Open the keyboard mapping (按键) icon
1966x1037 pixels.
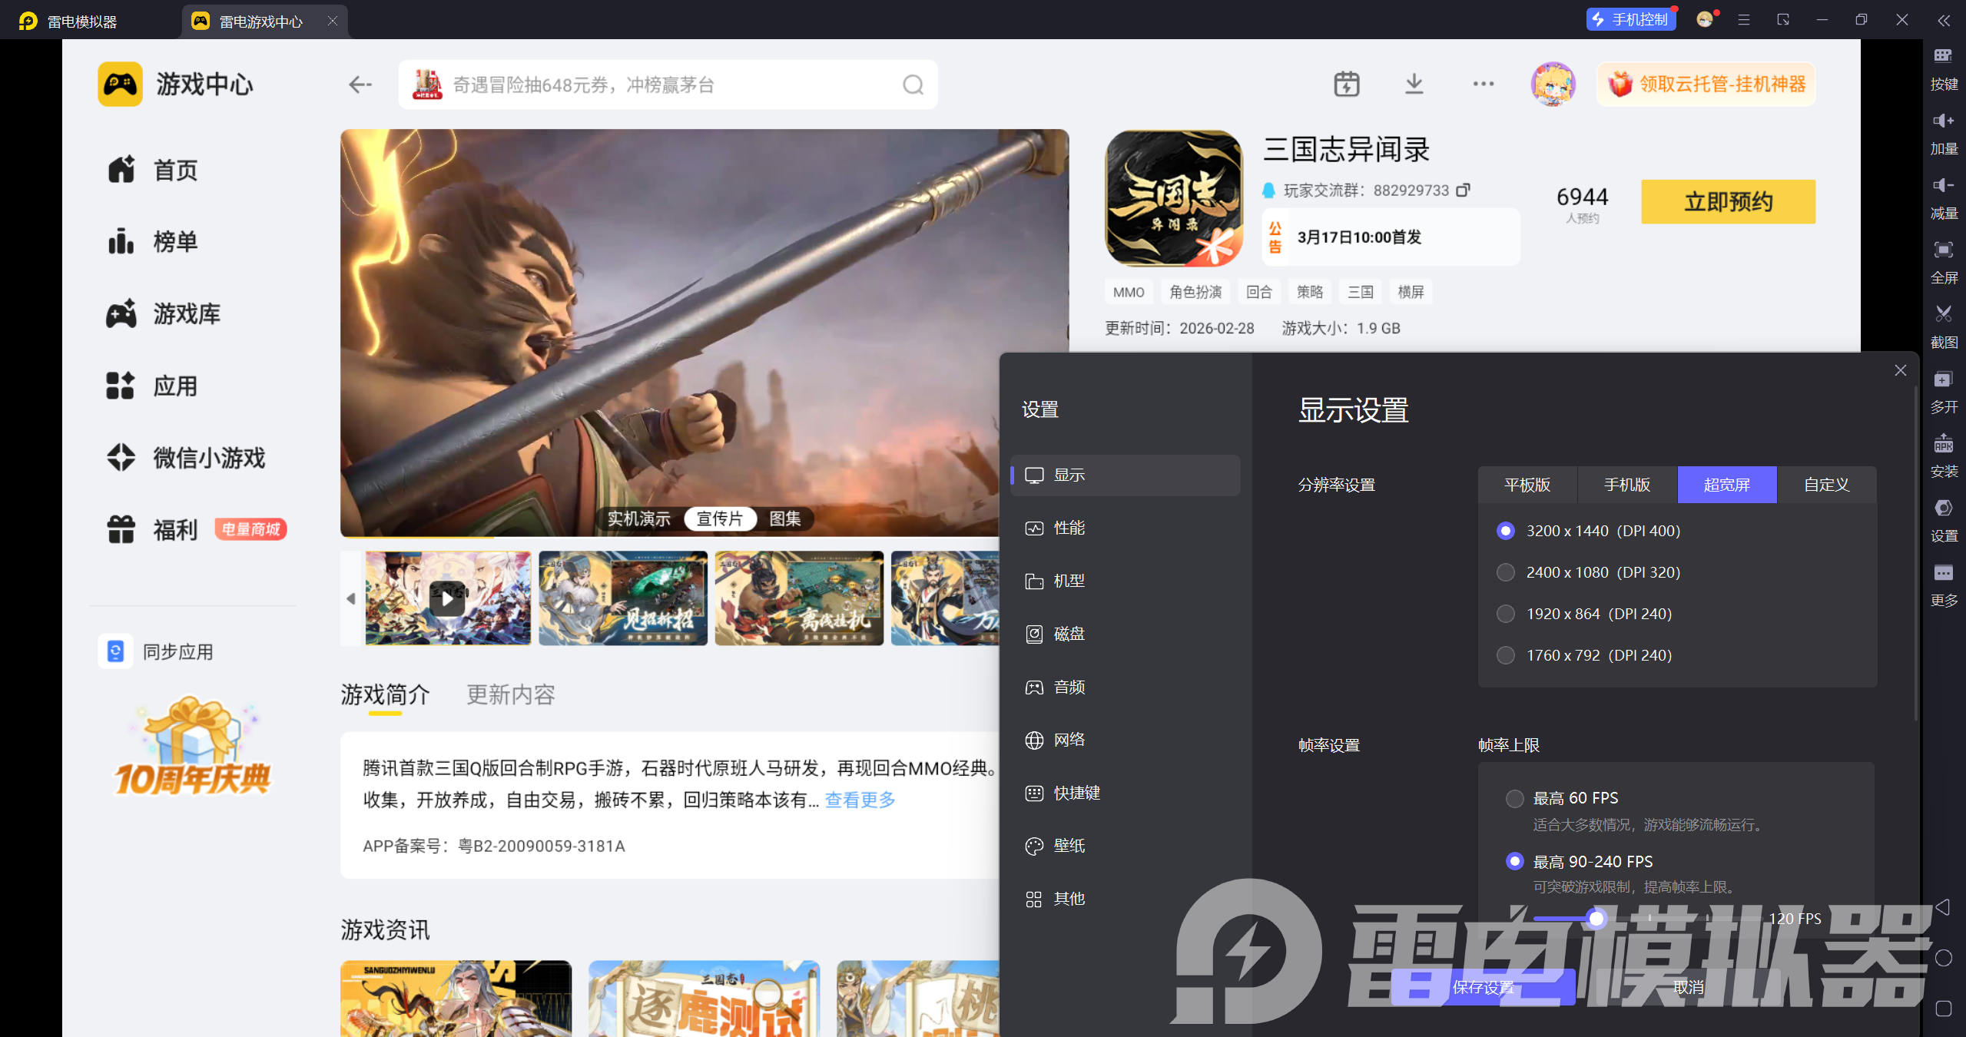point(1943,56)
